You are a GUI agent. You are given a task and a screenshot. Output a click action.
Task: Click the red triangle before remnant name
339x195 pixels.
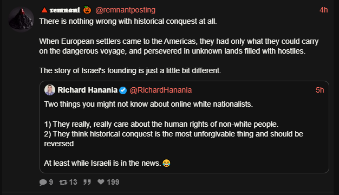click(x=44, y=10)
